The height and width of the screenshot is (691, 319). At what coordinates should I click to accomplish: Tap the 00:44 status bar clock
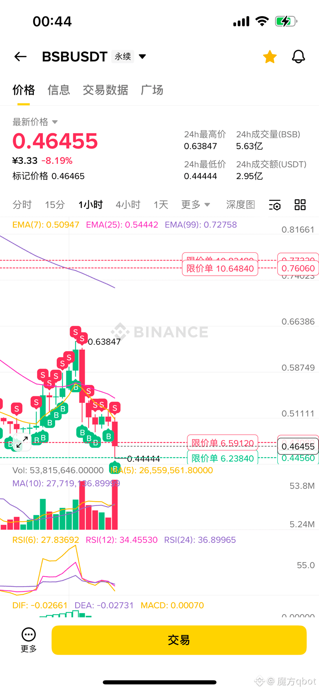coord(52,22)
